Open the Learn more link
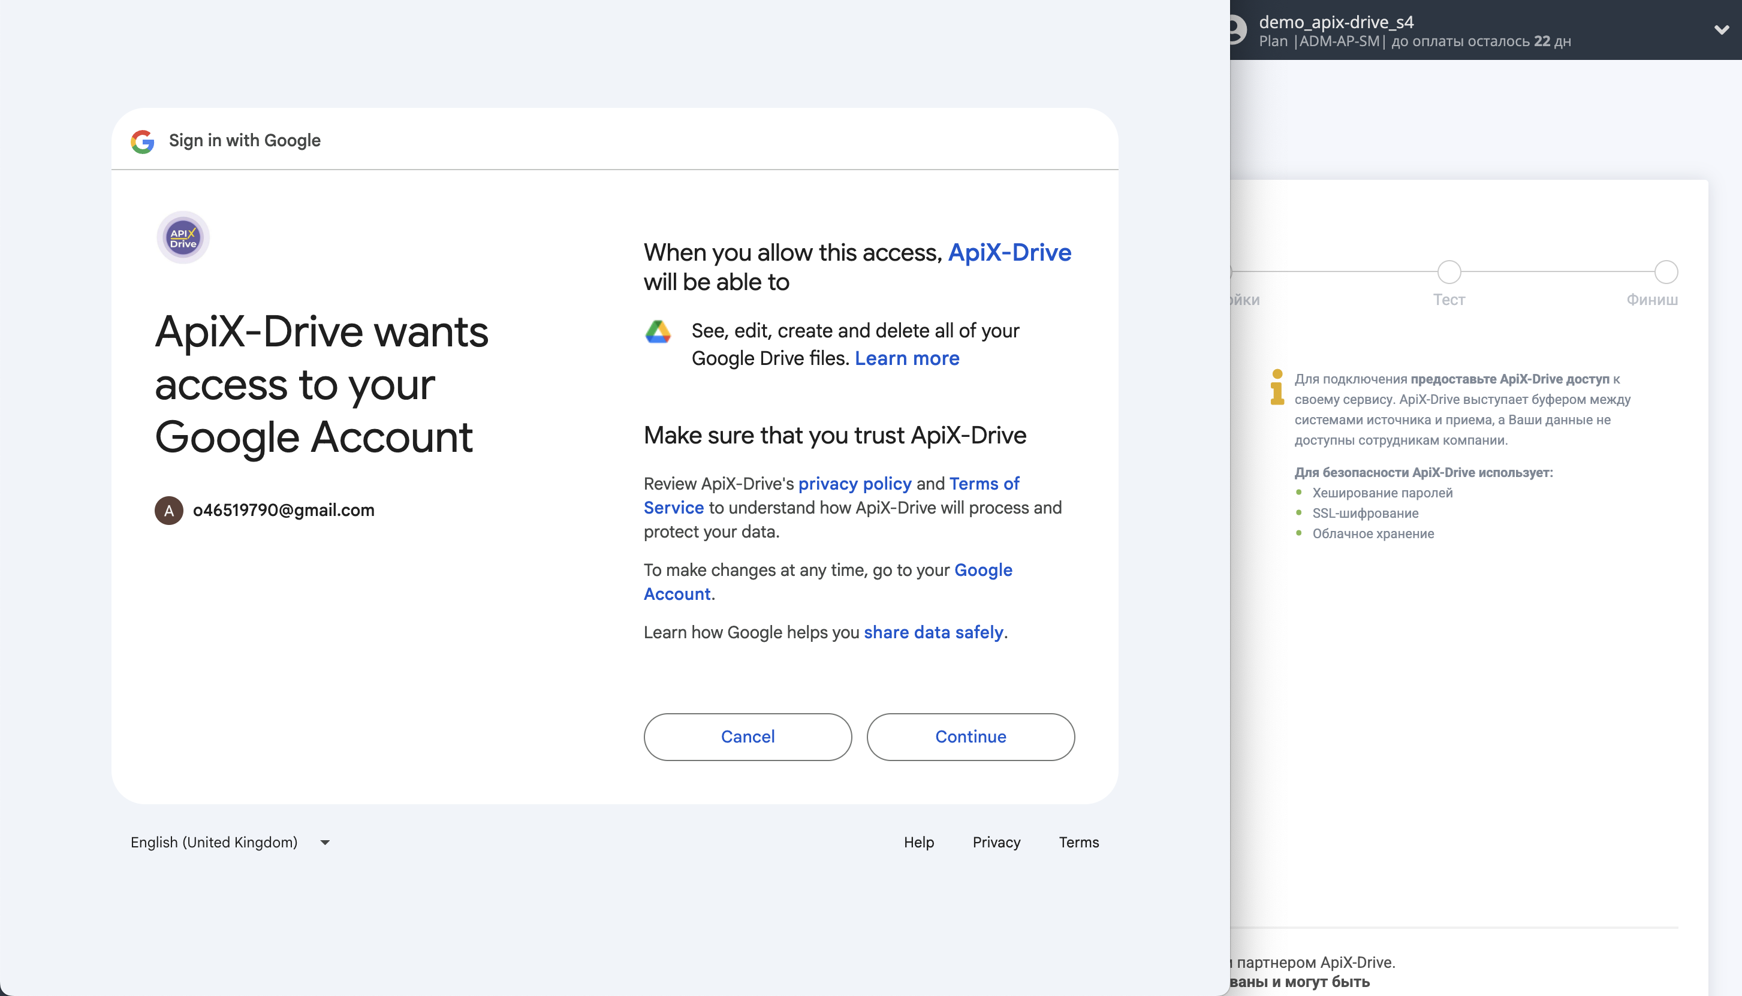Image resolution: width=1742 pixels, height=996 pixels. coord(906,358)
